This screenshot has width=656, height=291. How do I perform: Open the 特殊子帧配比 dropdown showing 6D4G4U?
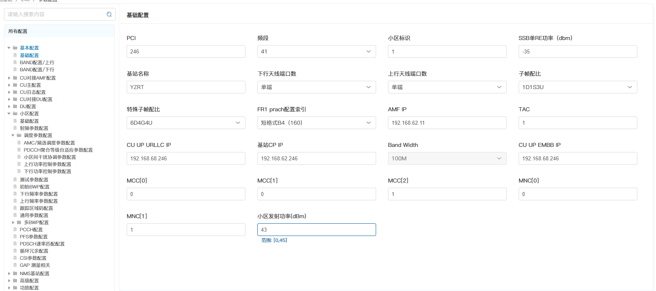click(x=186, y=123)
